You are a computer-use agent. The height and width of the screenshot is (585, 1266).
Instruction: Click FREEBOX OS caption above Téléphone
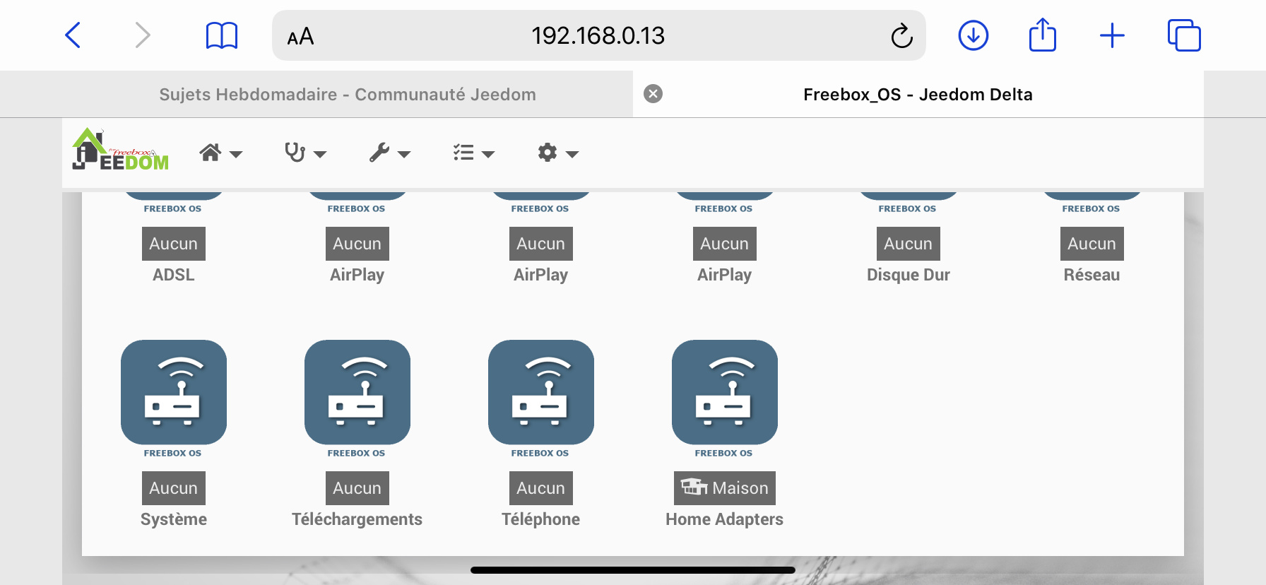click(x=540, y=453)
